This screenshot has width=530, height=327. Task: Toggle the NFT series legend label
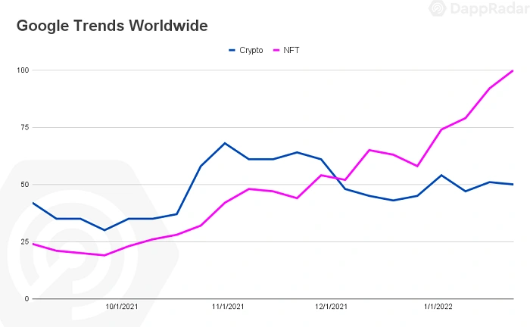(293, 50)
